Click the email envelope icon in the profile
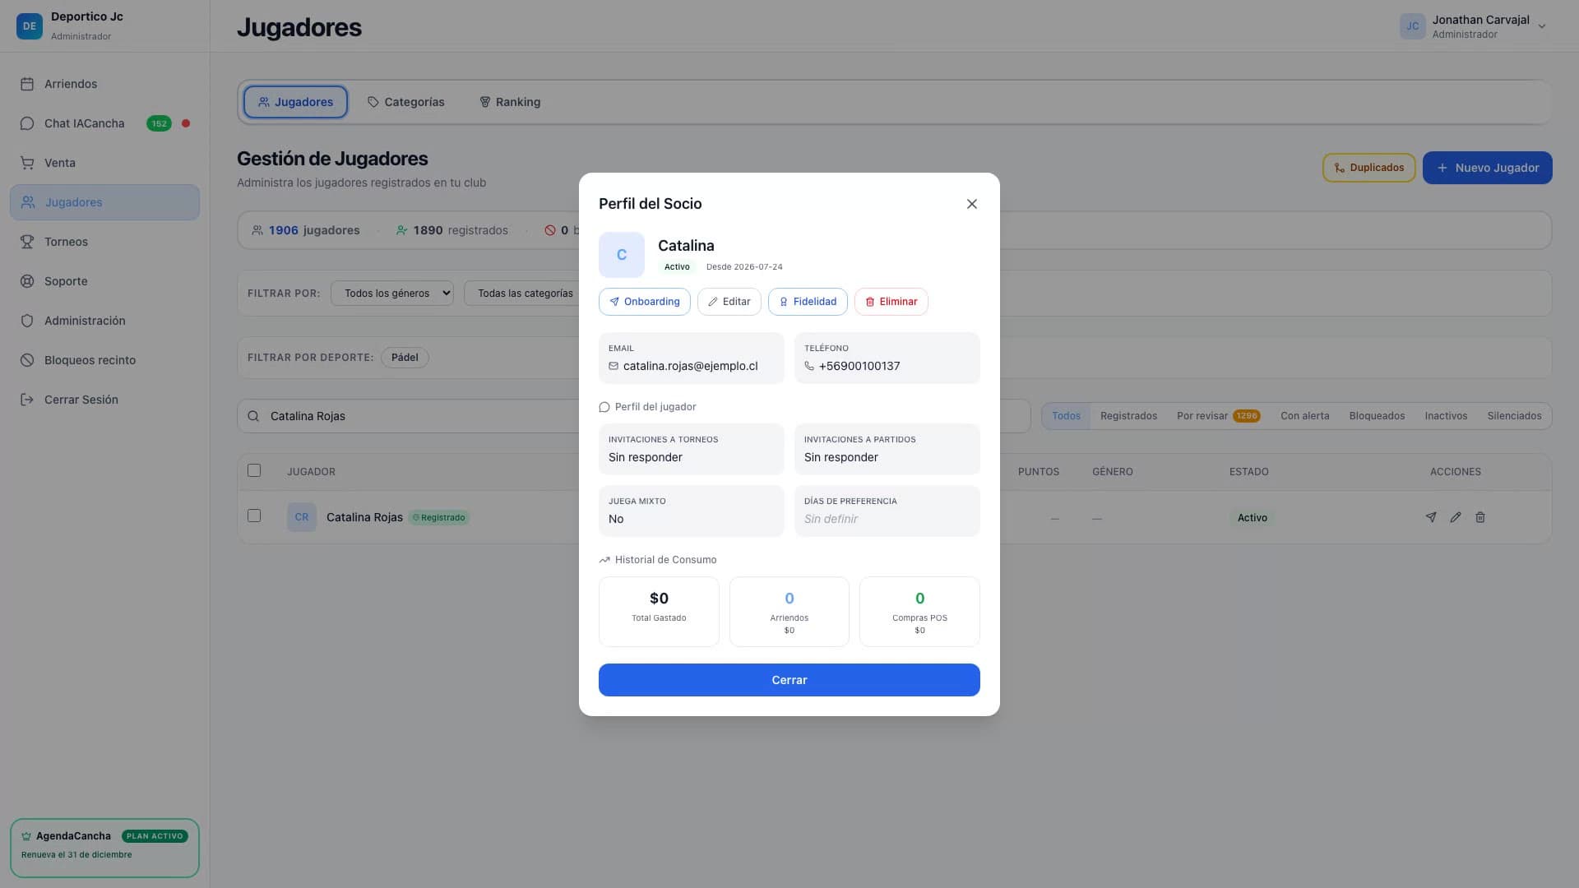 pyautogui.click(x=614, y=366)
